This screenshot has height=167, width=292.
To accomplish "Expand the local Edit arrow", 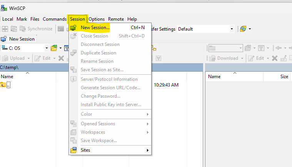I will pyautogui.click(x=54, y=58).
